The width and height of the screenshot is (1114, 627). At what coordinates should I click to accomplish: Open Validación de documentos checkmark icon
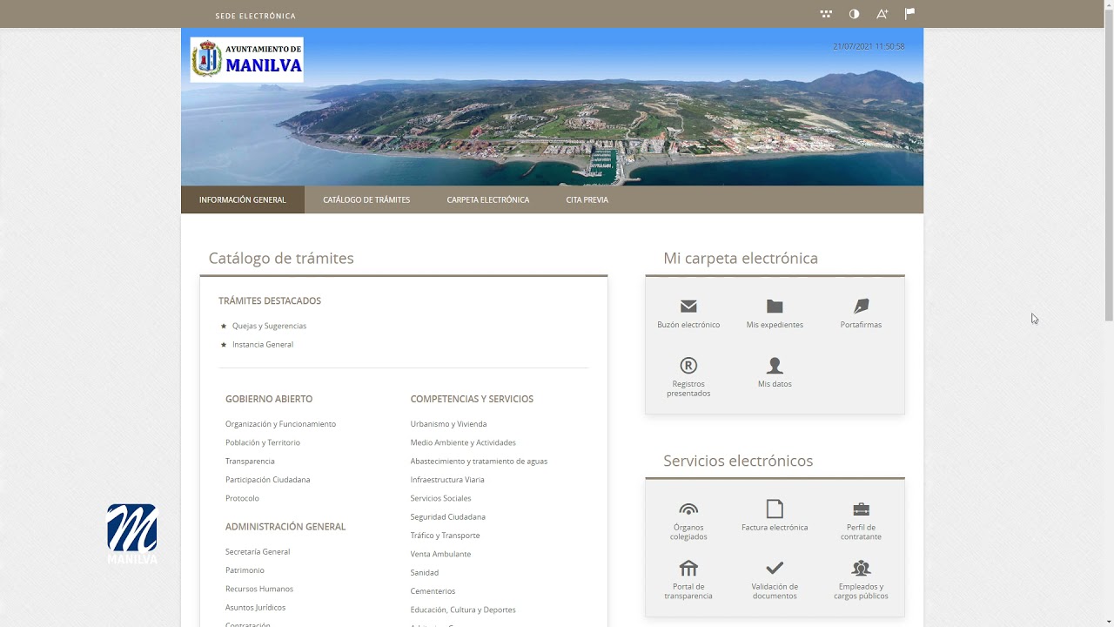pos(775,569)
